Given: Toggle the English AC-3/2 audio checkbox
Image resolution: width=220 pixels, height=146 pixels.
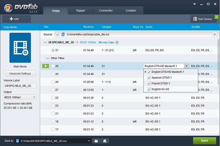Looking at the screenshot, I should pos(149,89).
